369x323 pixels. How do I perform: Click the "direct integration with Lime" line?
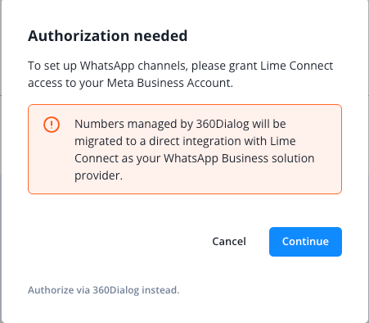point(223,141)
